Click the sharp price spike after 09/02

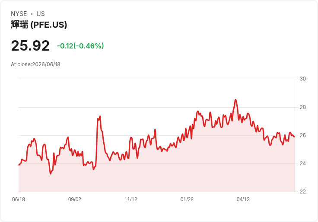tap(100, 116)
